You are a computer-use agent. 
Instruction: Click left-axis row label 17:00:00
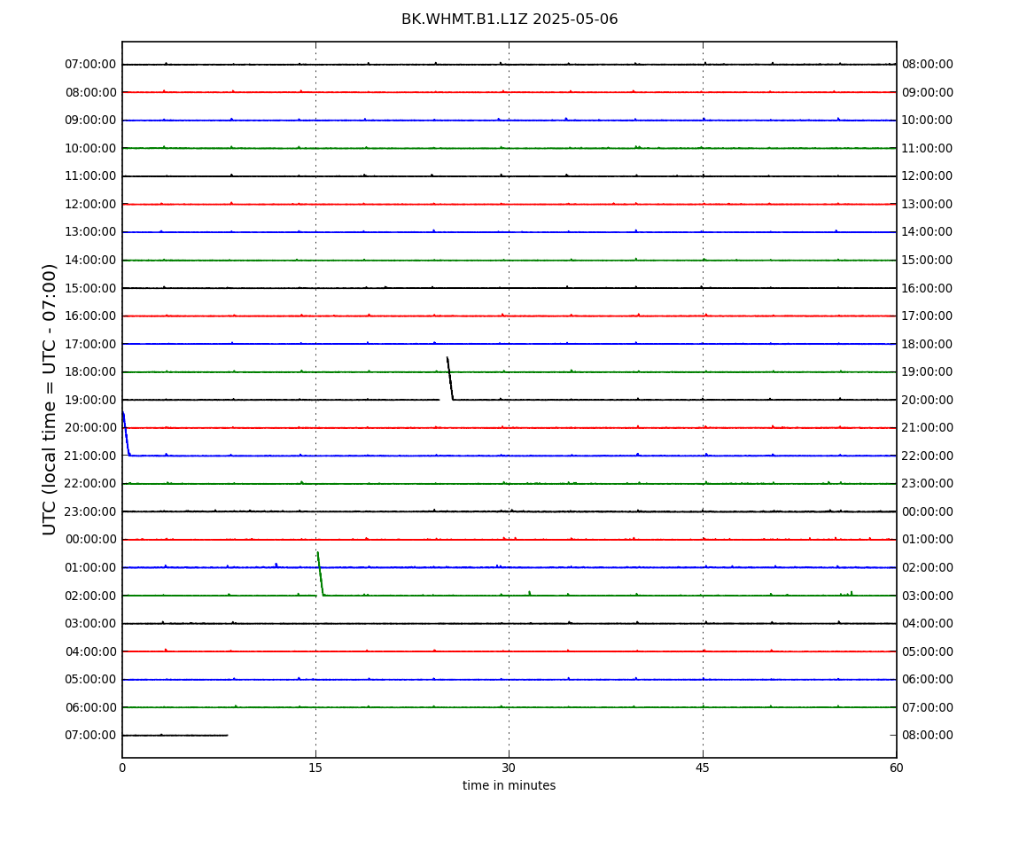pos(91,344)
